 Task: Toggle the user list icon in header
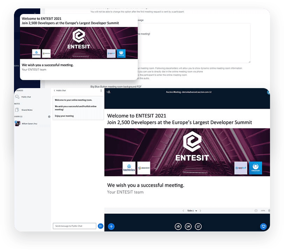pyautogui.click(x=109, y=92)
